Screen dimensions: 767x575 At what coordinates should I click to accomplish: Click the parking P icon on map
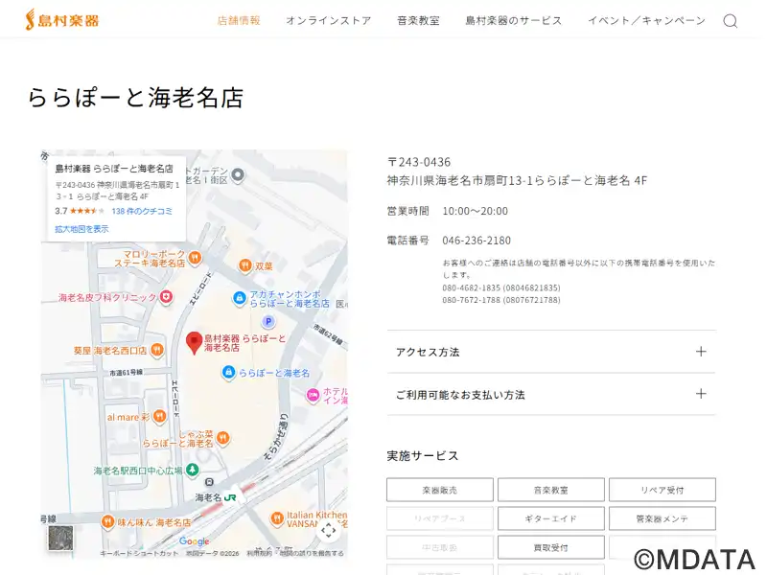(268, 322)
